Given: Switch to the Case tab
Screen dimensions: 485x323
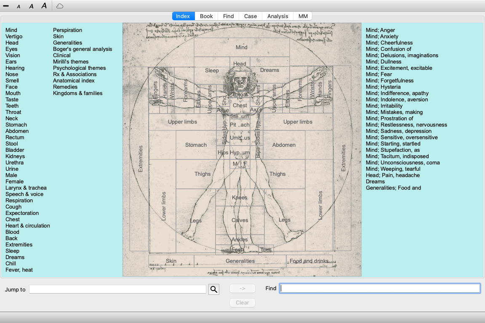Looking at the screenshot, I should [250, 16].
